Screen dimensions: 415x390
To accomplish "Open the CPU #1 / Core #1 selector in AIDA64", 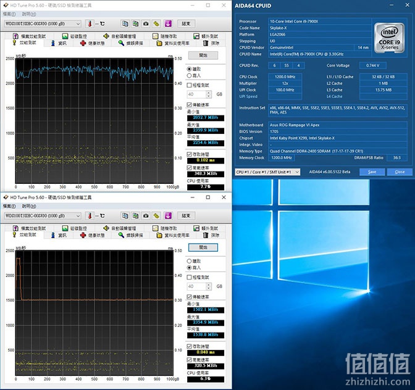I will (x=267, y=172).
